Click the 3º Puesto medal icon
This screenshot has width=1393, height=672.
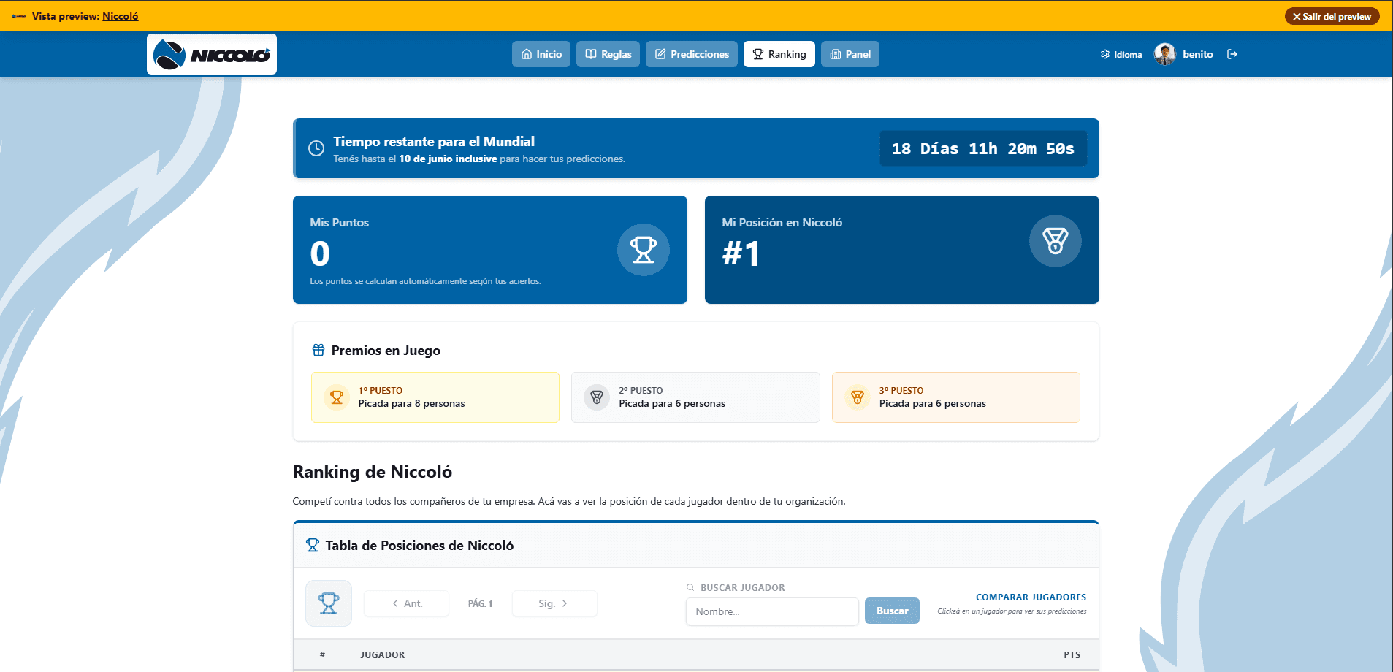858,397
